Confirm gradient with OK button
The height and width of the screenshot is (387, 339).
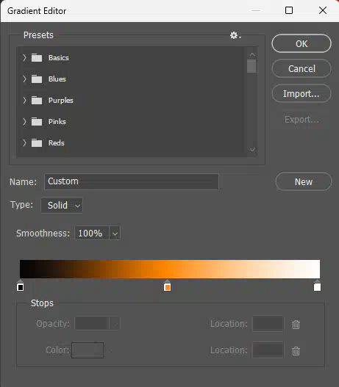coord(301,43)
